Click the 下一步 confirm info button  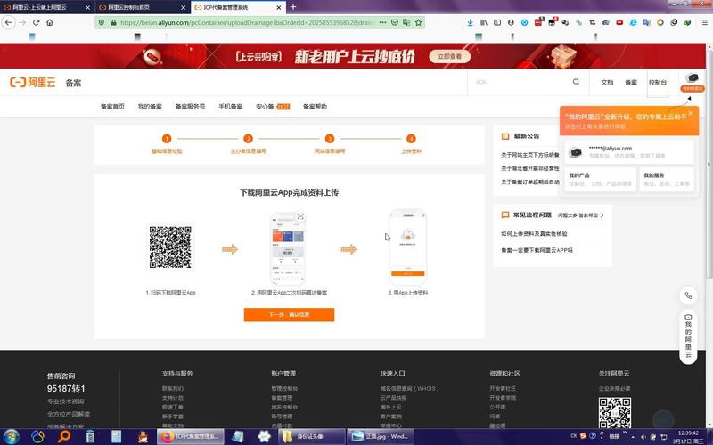pos(289,315)
